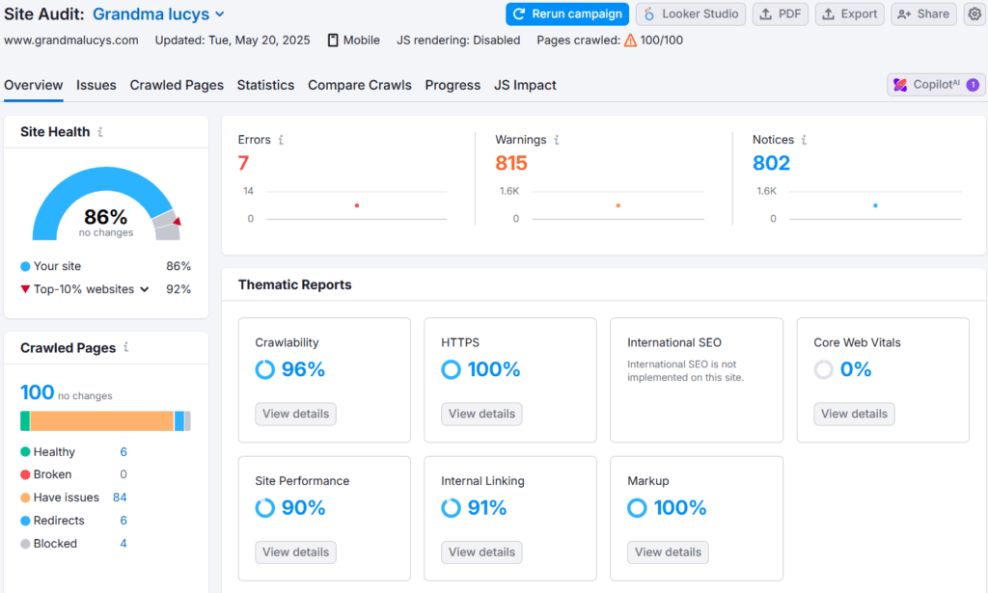Click the Have issues count 84

(120, 498)
